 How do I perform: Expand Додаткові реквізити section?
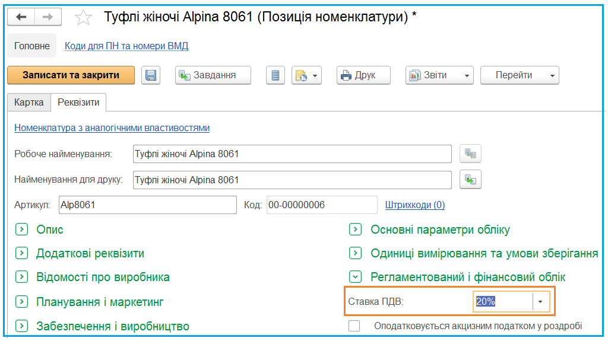point(22,253)
